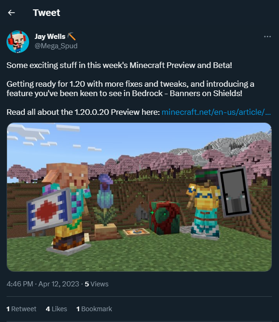279x322 pixels.
Task: Click the red diamond banner shield in image
Action: [x=49, y=210]
